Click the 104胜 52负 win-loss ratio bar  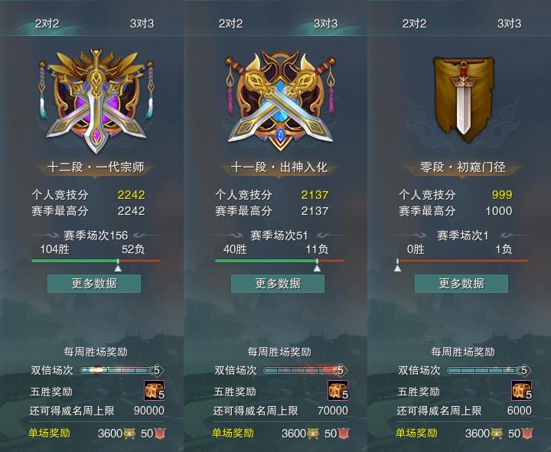click(96, 261)
